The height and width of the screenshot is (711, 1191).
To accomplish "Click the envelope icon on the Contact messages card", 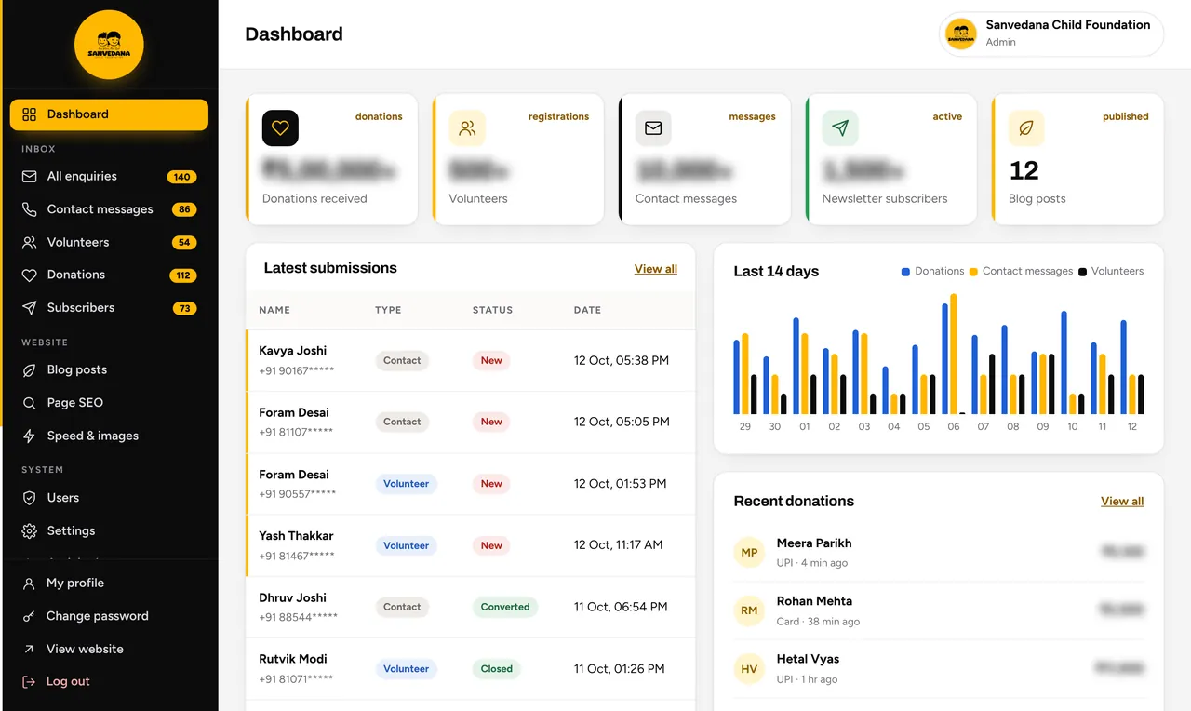I will coord(653,128).
